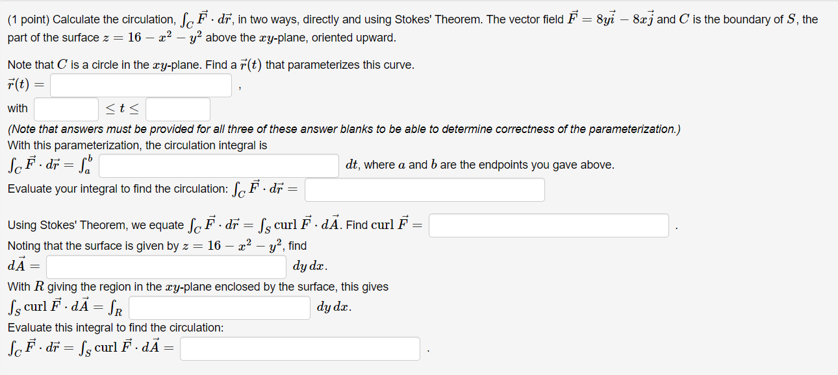Screen dimensions: 838x375
Task: Click the circulation integrand field before dt
Action: [218, 165]
